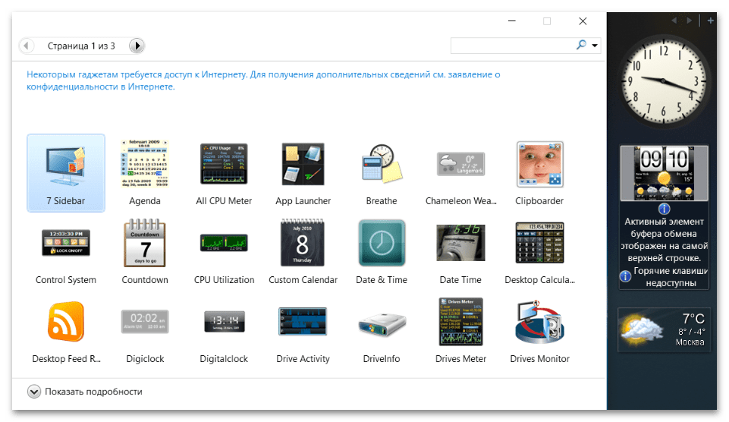Image resolution: width=729 pixels, height=422 pixels.
Task: Select the Date & Time gadget
Action: click(x=382, y=252)
